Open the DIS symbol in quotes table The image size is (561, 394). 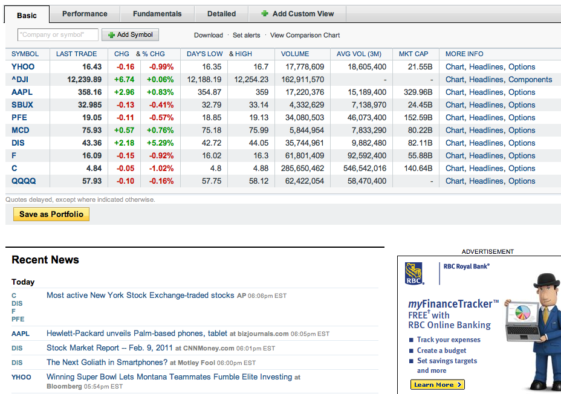click(18, 143)
